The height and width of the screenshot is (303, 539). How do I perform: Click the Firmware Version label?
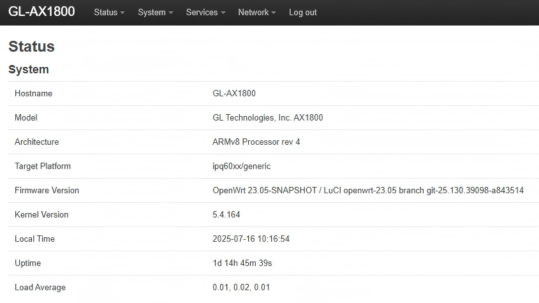(47, 191)
